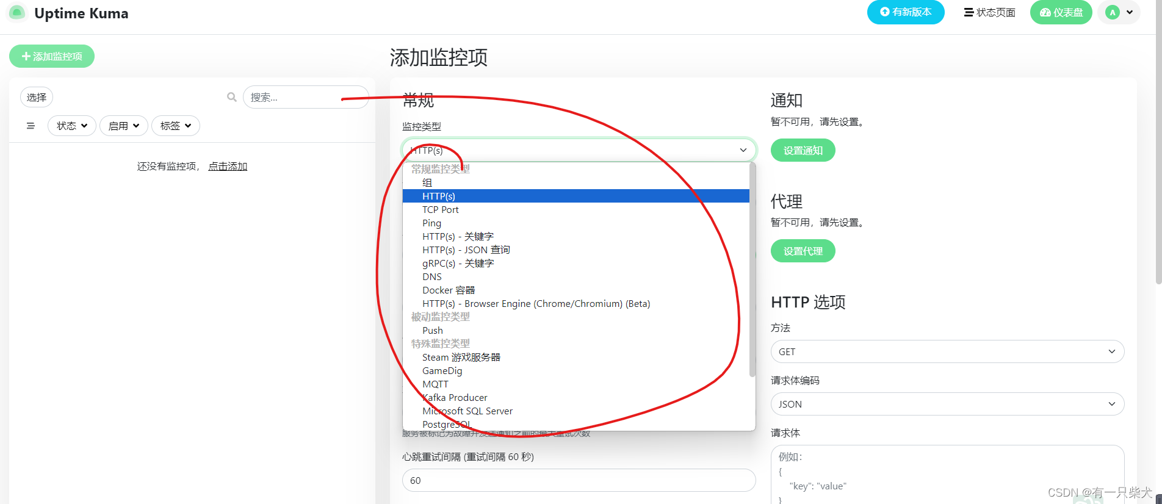Click the search magnifier icon
The image size is (1162, 504).
(x=232, y=97)
